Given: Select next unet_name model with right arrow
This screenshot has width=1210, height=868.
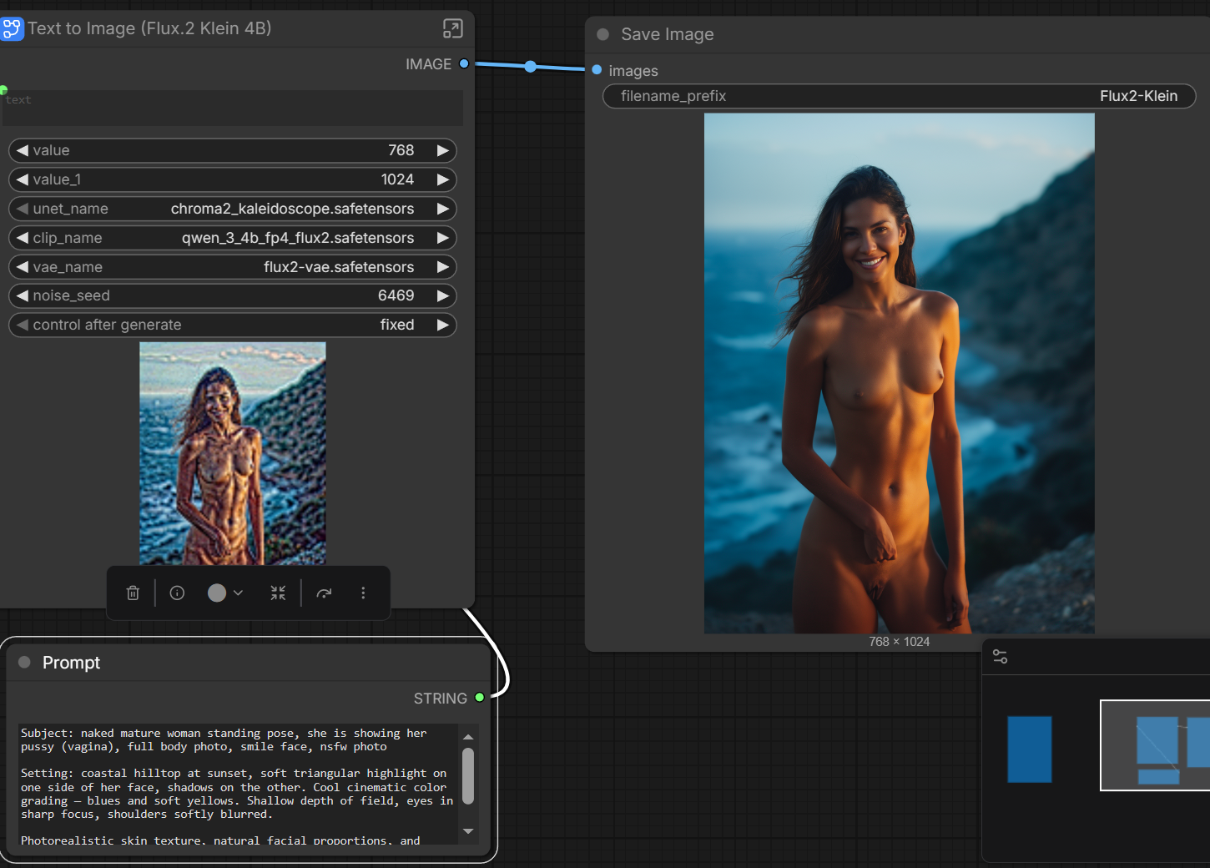Looking at the screenshot, I should point(443,209).
